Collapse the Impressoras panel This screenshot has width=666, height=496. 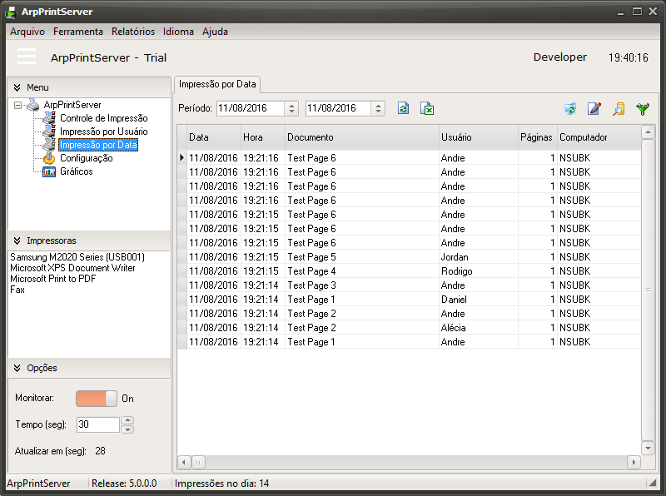point(17,241)
